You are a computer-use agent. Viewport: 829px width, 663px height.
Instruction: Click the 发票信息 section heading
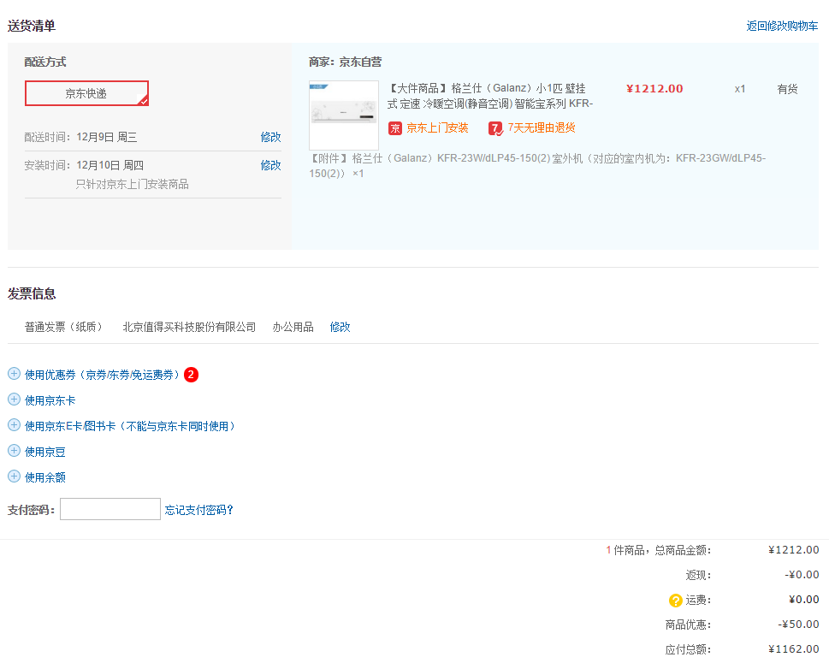(x=32, y=294)
